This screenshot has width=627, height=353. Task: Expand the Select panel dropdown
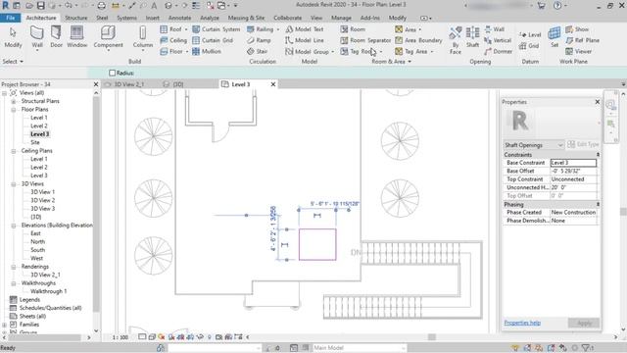click(x=13, y=62)
